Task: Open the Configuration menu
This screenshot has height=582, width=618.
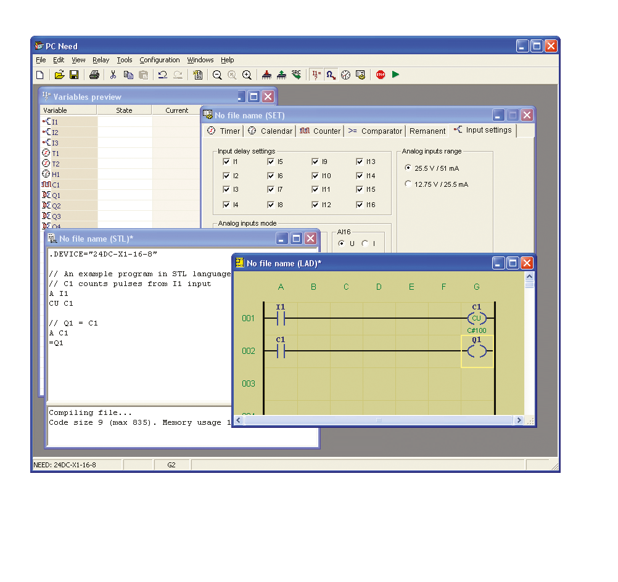Action: 160,60
